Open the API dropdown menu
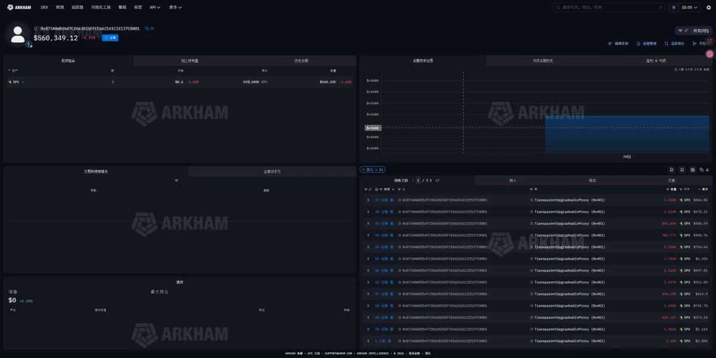The image size is (716, 358). [155, 7]
